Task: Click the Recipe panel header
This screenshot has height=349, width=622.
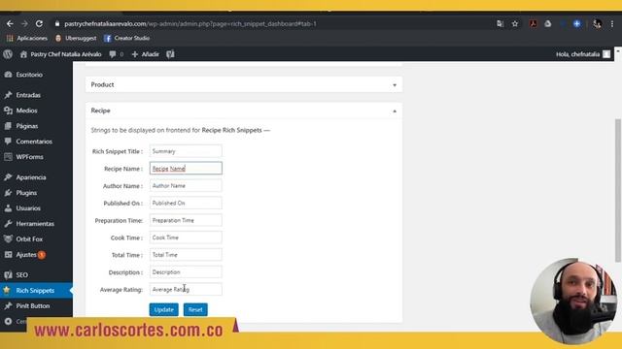Action: tap(244, 111)
